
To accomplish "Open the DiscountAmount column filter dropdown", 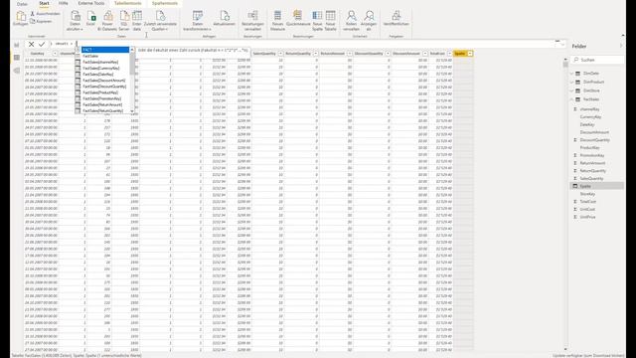I will pos(425,54).
